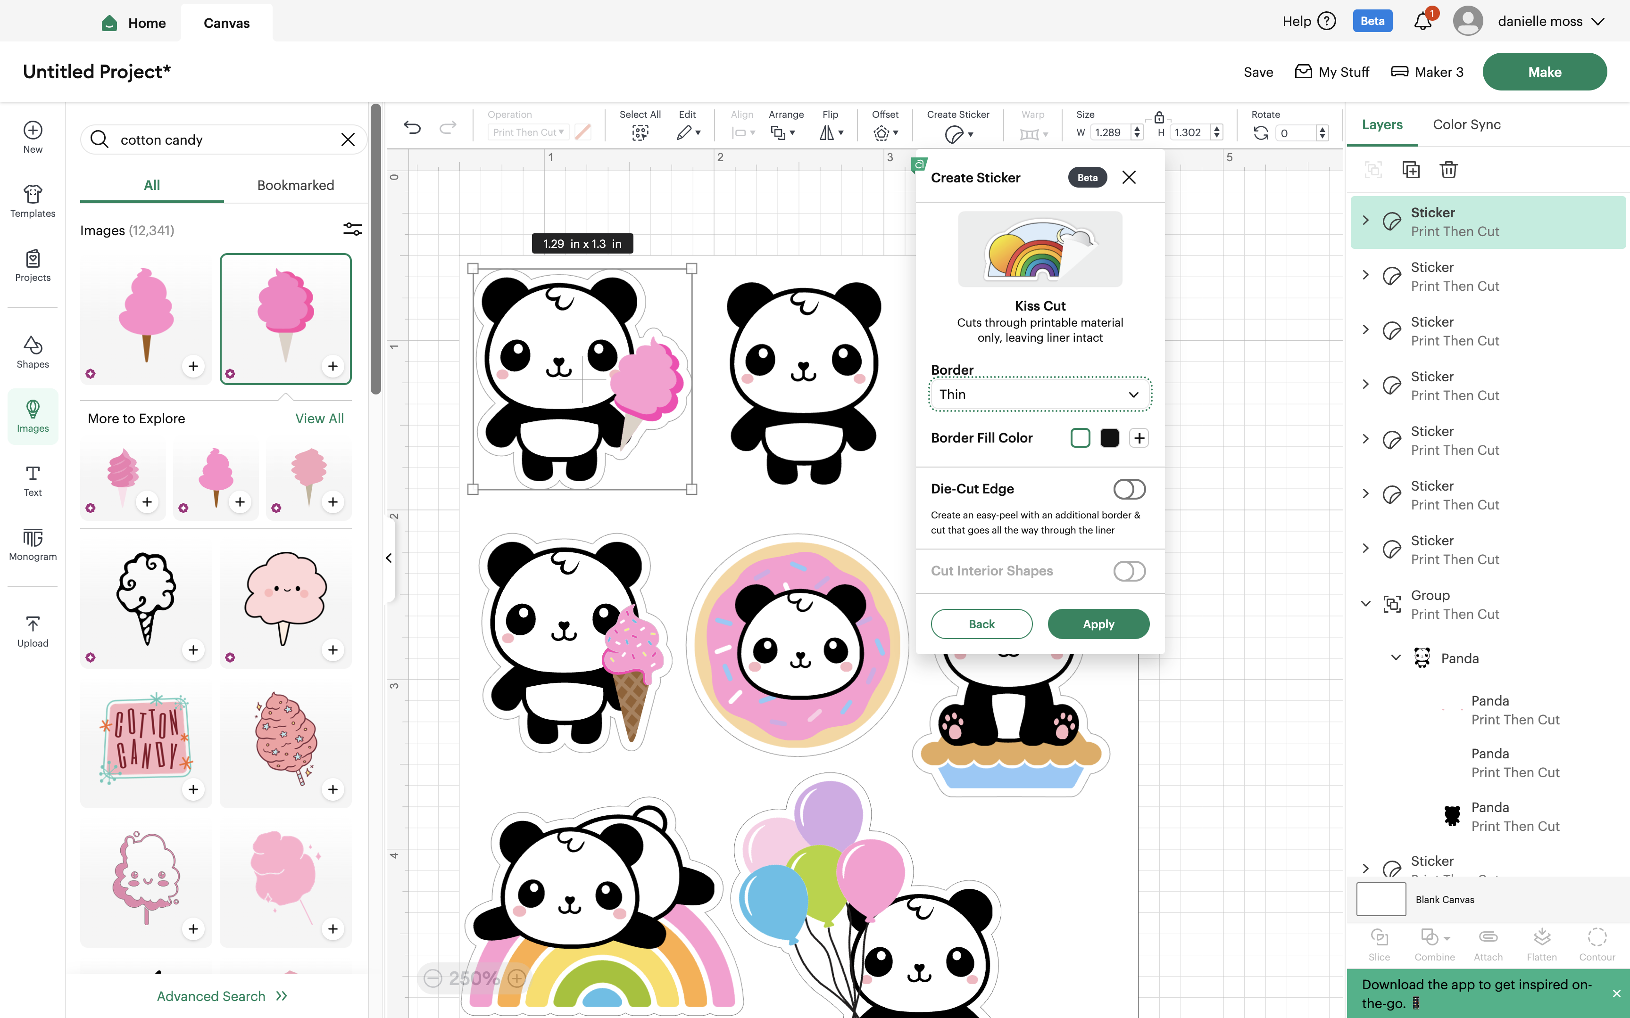This screenshot has height=1018, width=1630.
Task: Switch to the Home tab
Action: point(135,23)
